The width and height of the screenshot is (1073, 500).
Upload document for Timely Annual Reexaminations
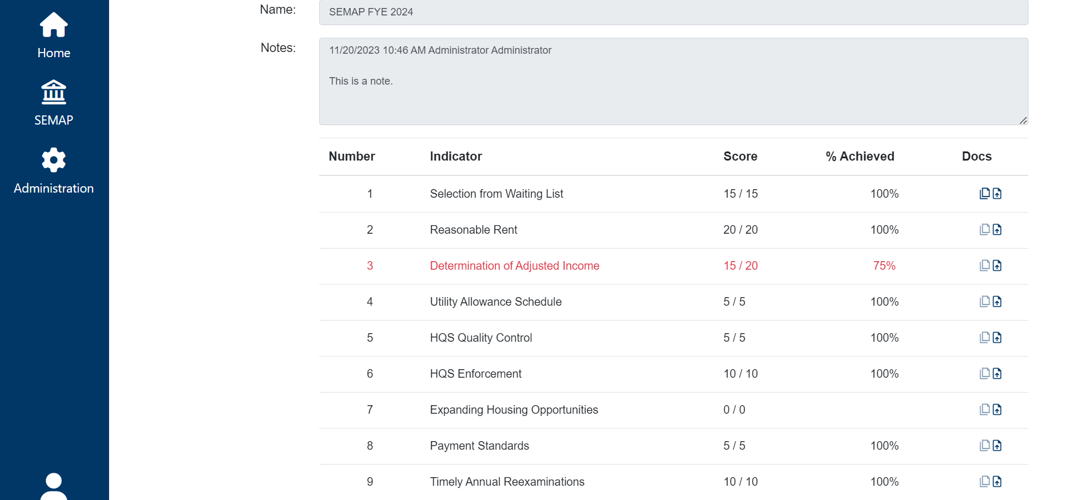997,482
